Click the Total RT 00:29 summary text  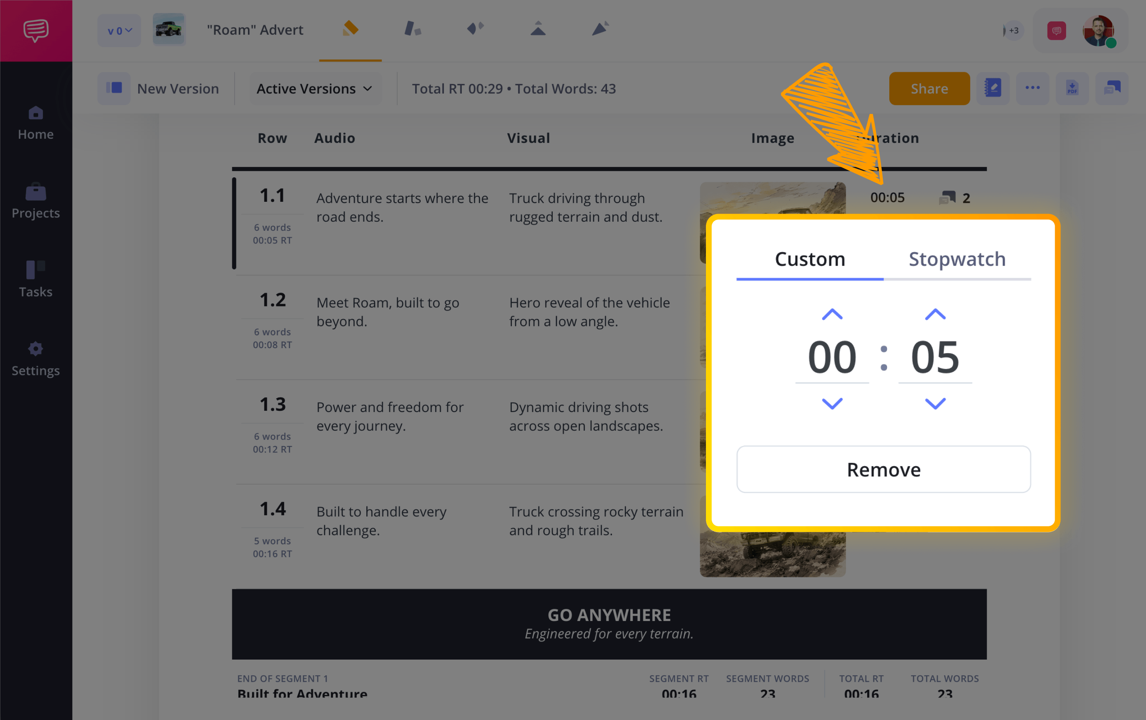(x=457, y=89)
